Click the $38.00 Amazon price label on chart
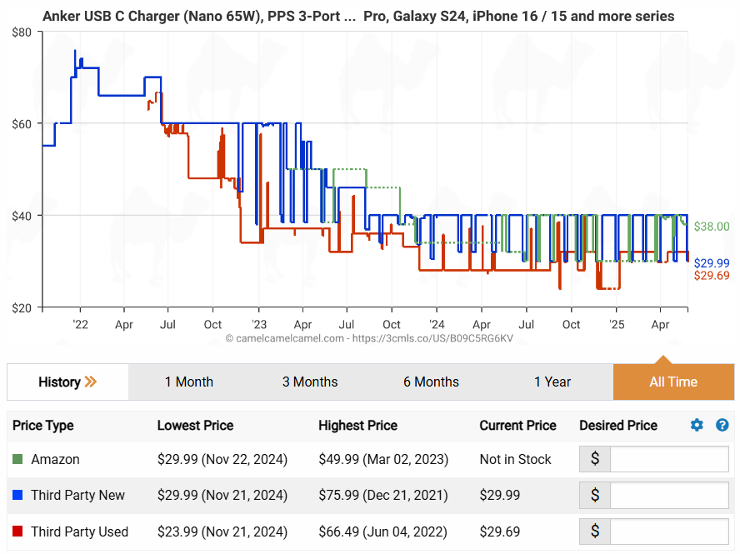 coord(711,227)
